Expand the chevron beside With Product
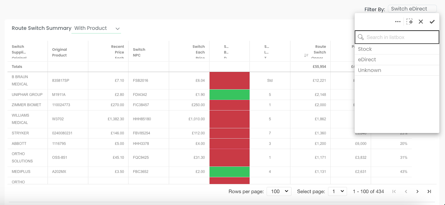Image resolution: width=445 pixels, height=205 pixels. [118, 29]
